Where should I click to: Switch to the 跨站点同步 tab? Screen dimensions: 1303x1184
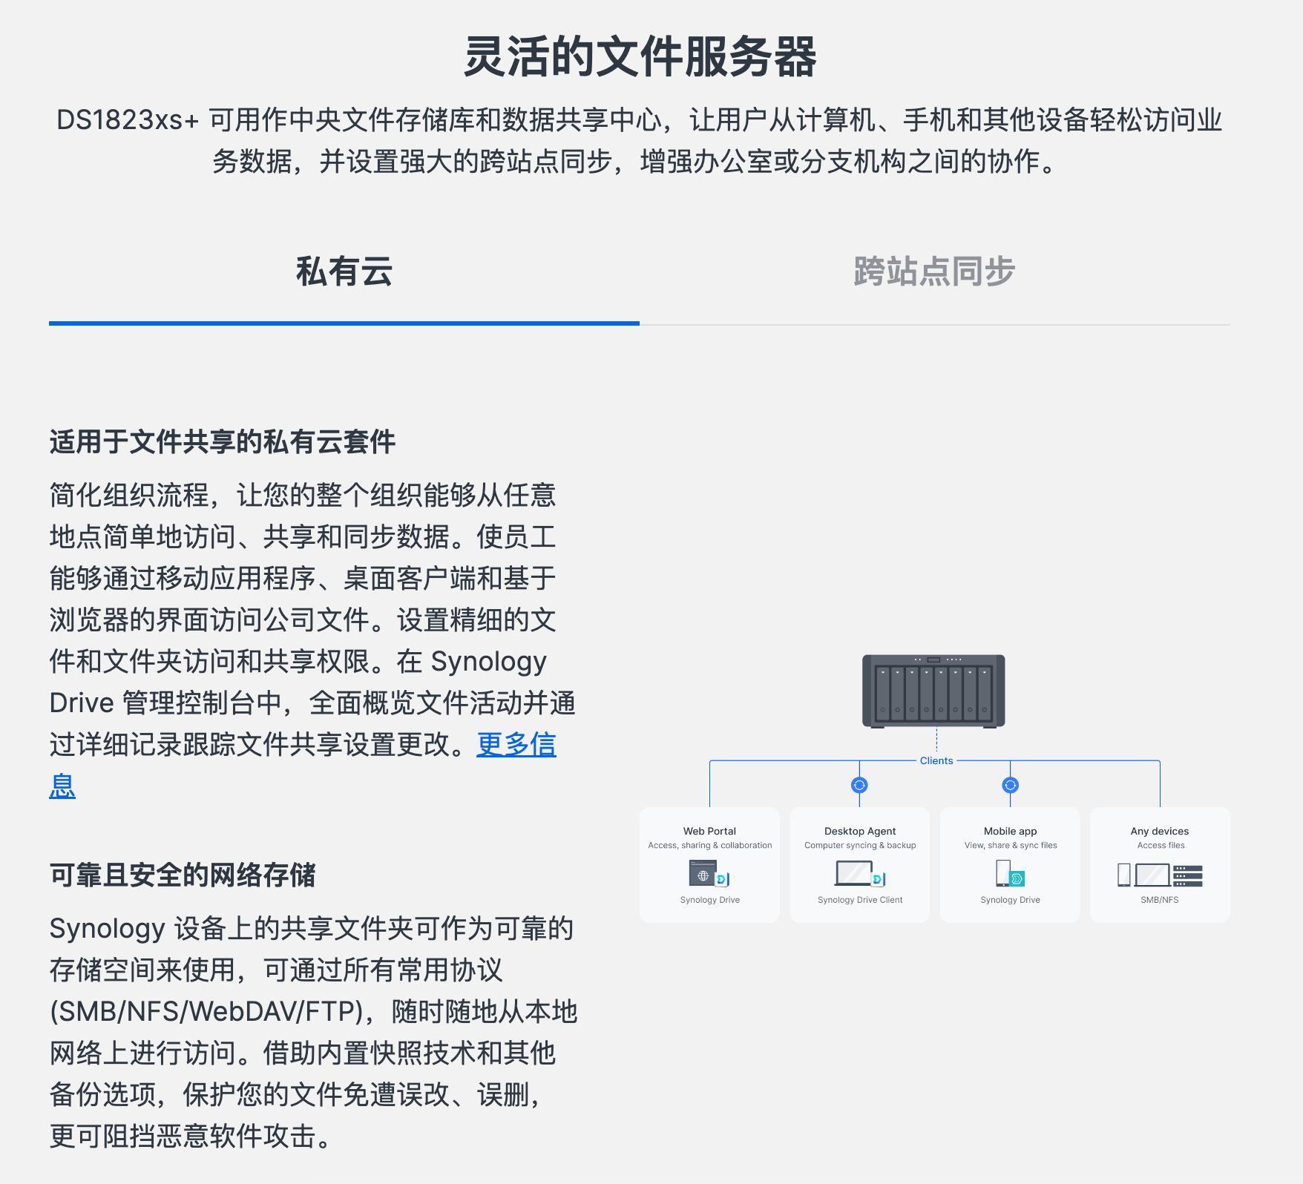tap(933, 272)
